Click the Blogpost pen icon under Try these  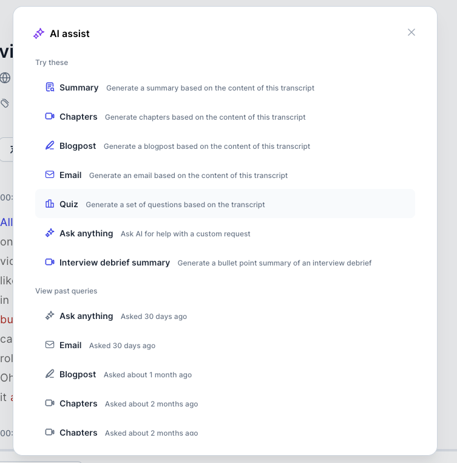[x=50, y=146]
